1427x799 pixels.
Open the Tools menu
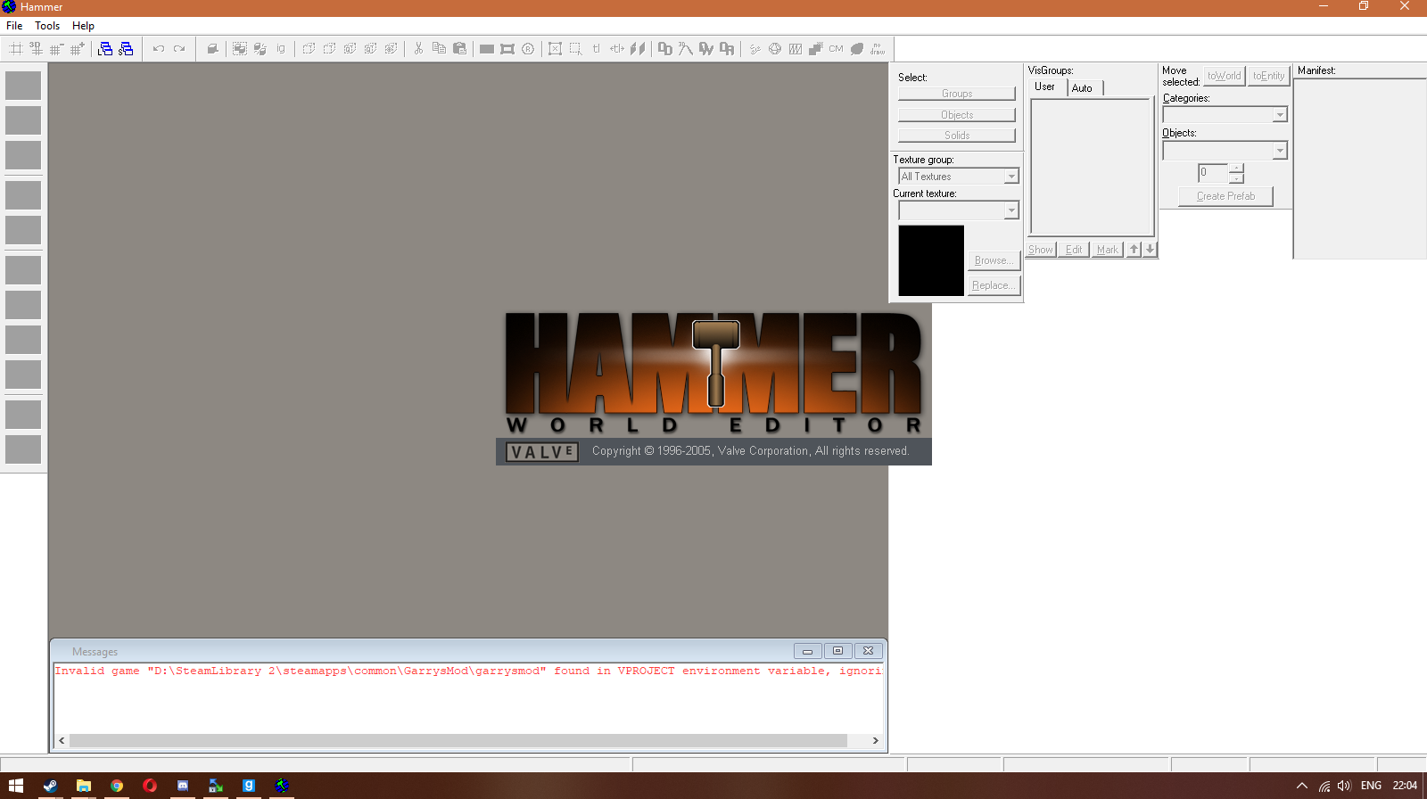(47, 26)
